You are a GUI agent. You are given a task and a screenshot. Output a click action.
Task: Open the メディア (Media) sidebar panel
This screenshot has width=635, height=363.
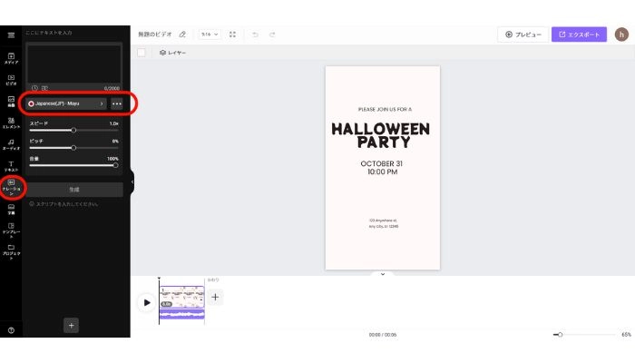[11, 58]
